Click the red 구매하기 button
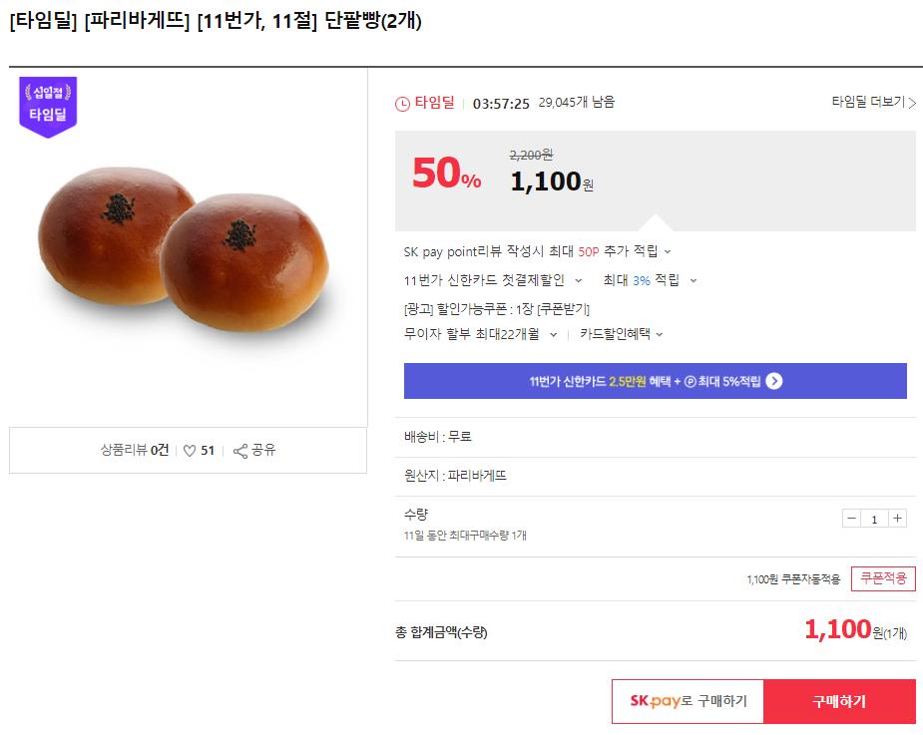This screenshot has width=923, height=735. [x=839, y=701]
